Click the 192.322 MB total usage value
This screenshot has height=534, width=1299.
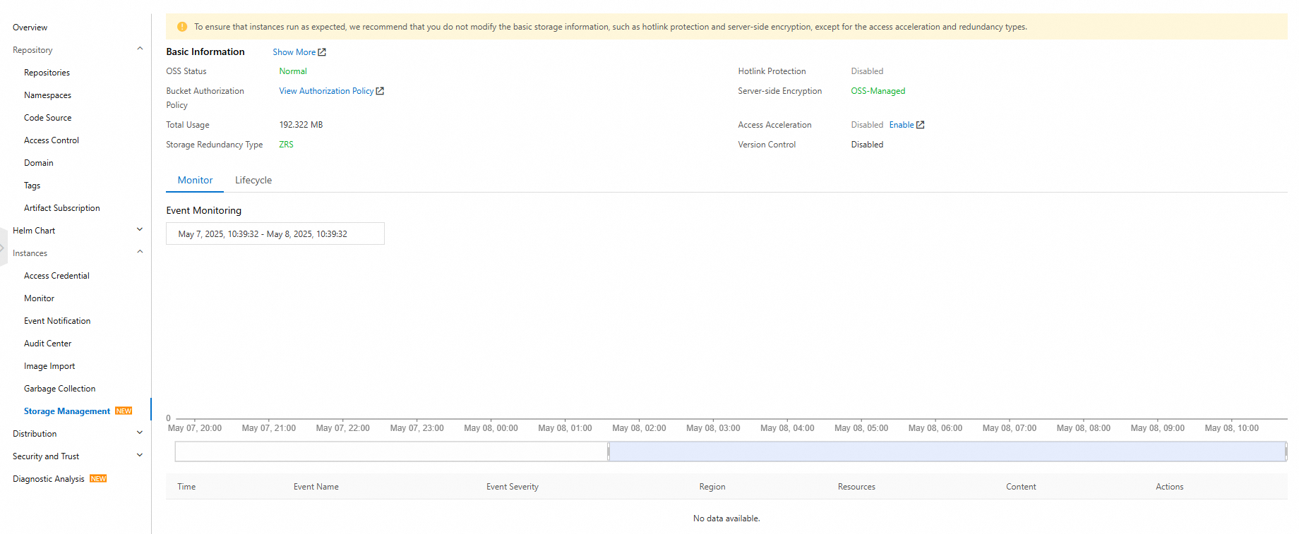point(301,125)
